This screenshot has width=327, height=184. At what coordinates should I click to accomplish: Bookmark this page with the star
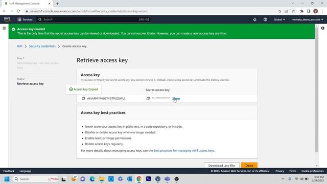point(293,11)
